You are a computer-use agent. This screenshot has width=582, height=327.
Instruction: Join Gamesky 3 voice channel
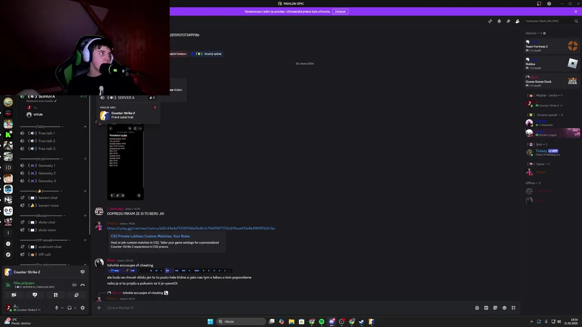[54, 181]
